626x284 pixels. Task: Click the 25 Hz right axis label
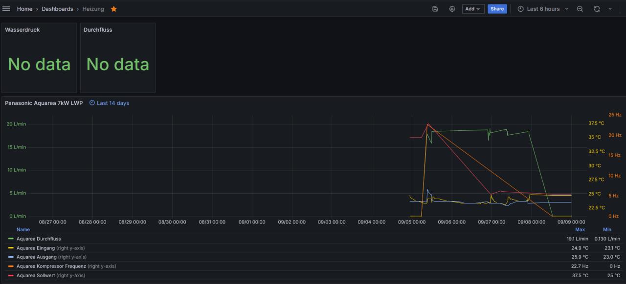click(615, 115)
